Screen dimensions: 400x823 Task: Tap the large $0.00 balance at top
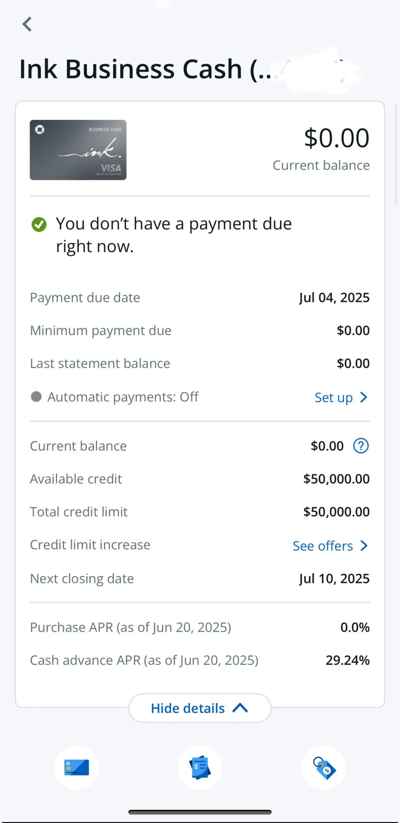[337, 138]
